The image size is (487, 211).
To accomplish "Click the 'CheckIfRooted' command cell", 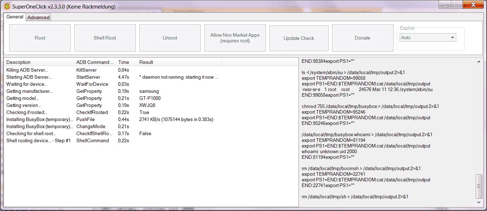I will (x=92, y=112).
